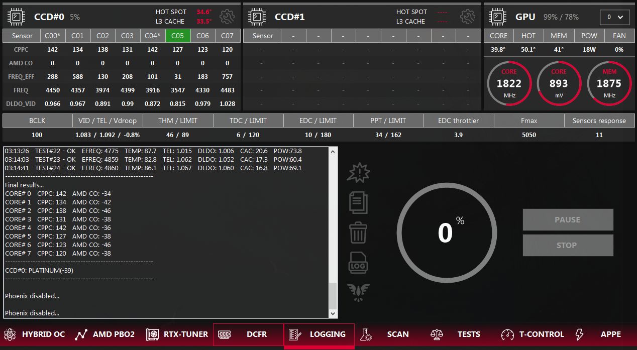Open the AMD PBO2 tab
The image size is (637, 350).
[x=105, y=334]
